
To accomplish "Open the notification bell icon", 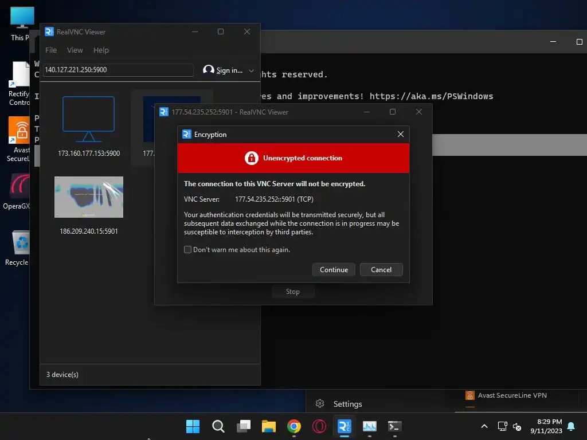I will tap(571, 426).
